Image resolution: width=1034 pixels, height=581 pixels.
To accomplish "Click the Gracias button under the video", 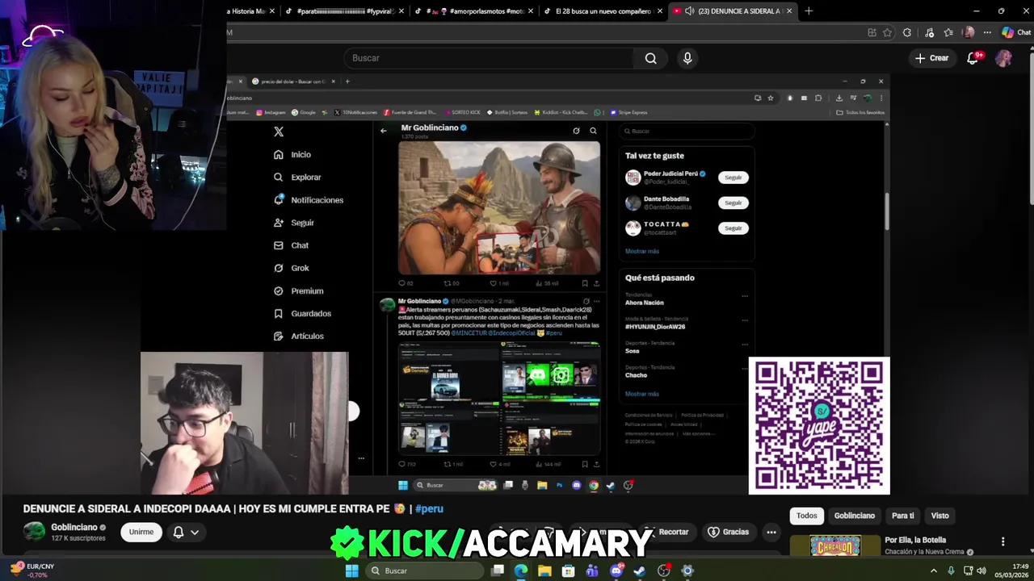I will (x=729, y=532).
